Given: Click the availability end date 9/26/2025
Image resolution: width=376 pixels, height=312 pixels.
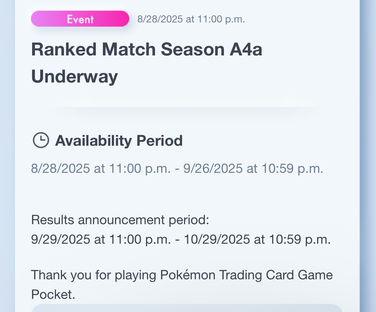Looking at the screenshot, I should click(x=213, y=168).
